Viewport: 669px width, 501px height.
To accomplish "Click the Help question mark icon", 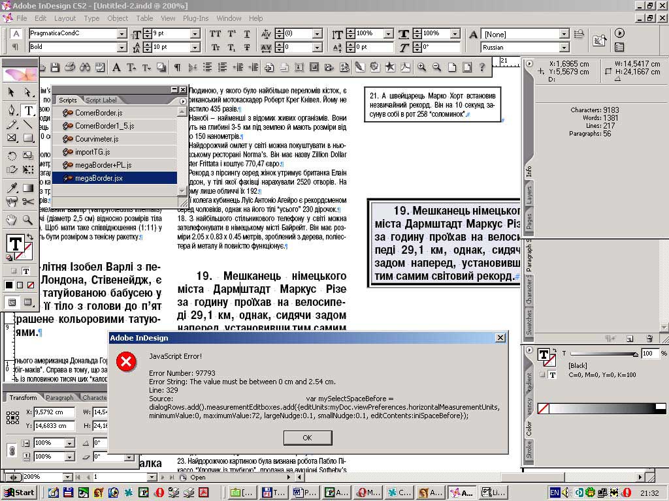I will [482, 67].
